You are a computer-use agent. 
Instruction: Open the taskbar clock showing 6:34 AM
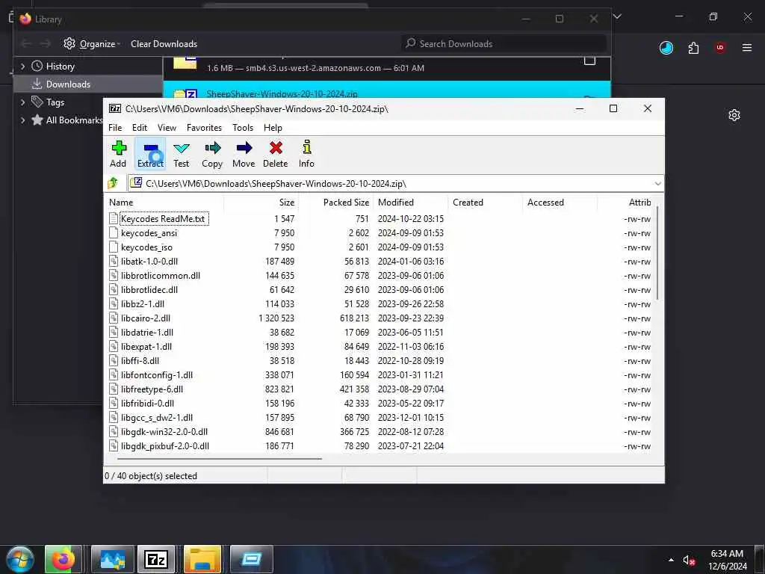tap(727, 560)
